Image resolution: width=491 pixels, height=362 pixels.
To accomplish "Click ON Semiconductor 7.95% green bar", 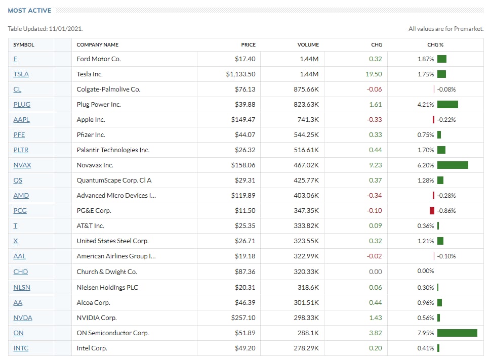I will (x=457, y=333).
